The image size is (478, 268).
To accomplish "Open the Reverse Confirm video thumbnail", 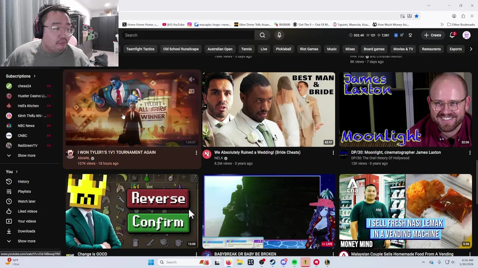I will click(x=132, y=211).
